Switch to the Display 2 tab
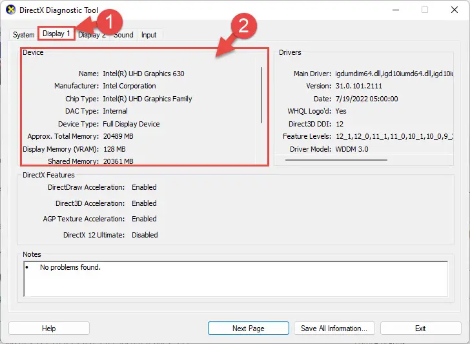The width and height of the screenshot is (470, 344). pos(92,35)
